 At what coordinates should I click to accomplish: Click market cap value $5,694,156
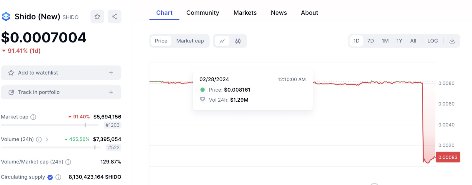[x=107, y=117]
